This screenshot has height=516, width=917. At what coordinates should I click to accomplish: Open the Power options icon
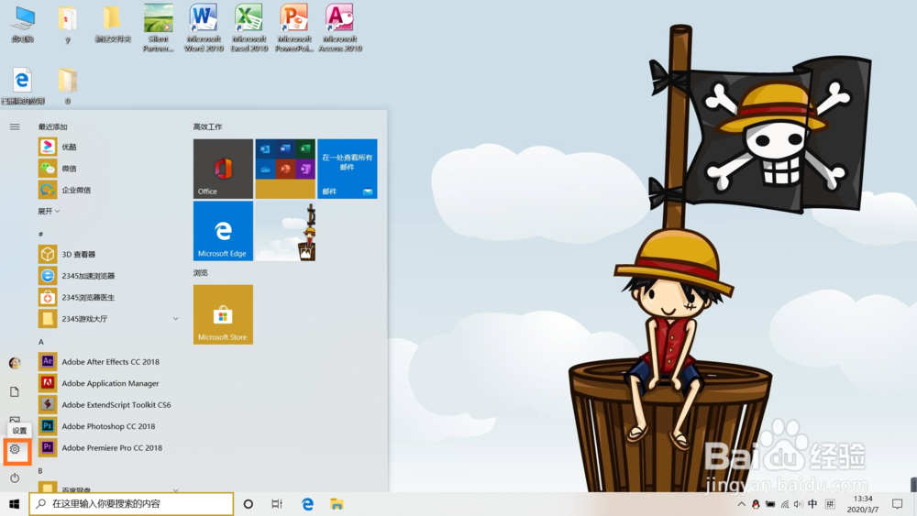tap(15, 478)
